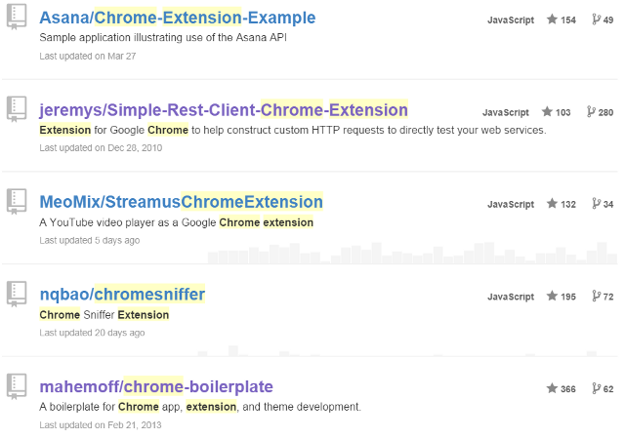Click the fork icon showing 72 forks
625x439 pixels.
click(x=597, y=296)
